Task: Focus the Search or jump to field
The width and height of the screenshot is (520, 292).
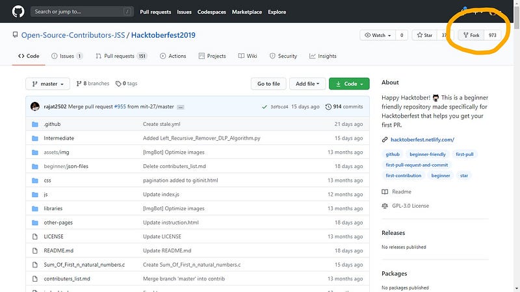Action: 81,12
